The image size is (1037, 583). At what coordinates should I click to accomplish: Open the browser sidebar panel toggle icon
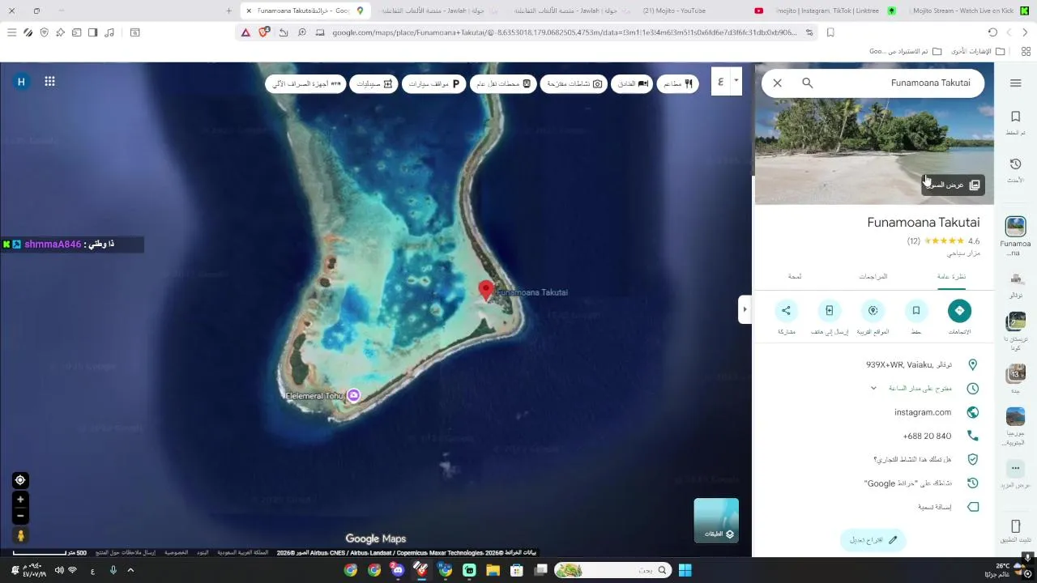click(x=92, y=32)
